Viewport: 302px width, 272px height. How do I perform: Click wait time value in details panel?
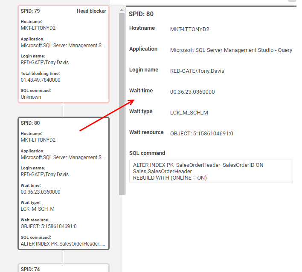[x=192, y=92]
